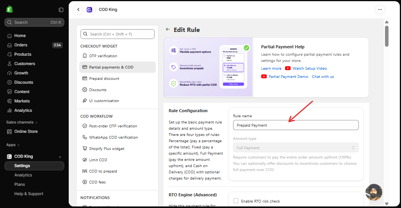Image resolution: width=401 pixels, height=208 pixels.
Task: Click the Analytics bar chart icon
Action: (9, 111)
